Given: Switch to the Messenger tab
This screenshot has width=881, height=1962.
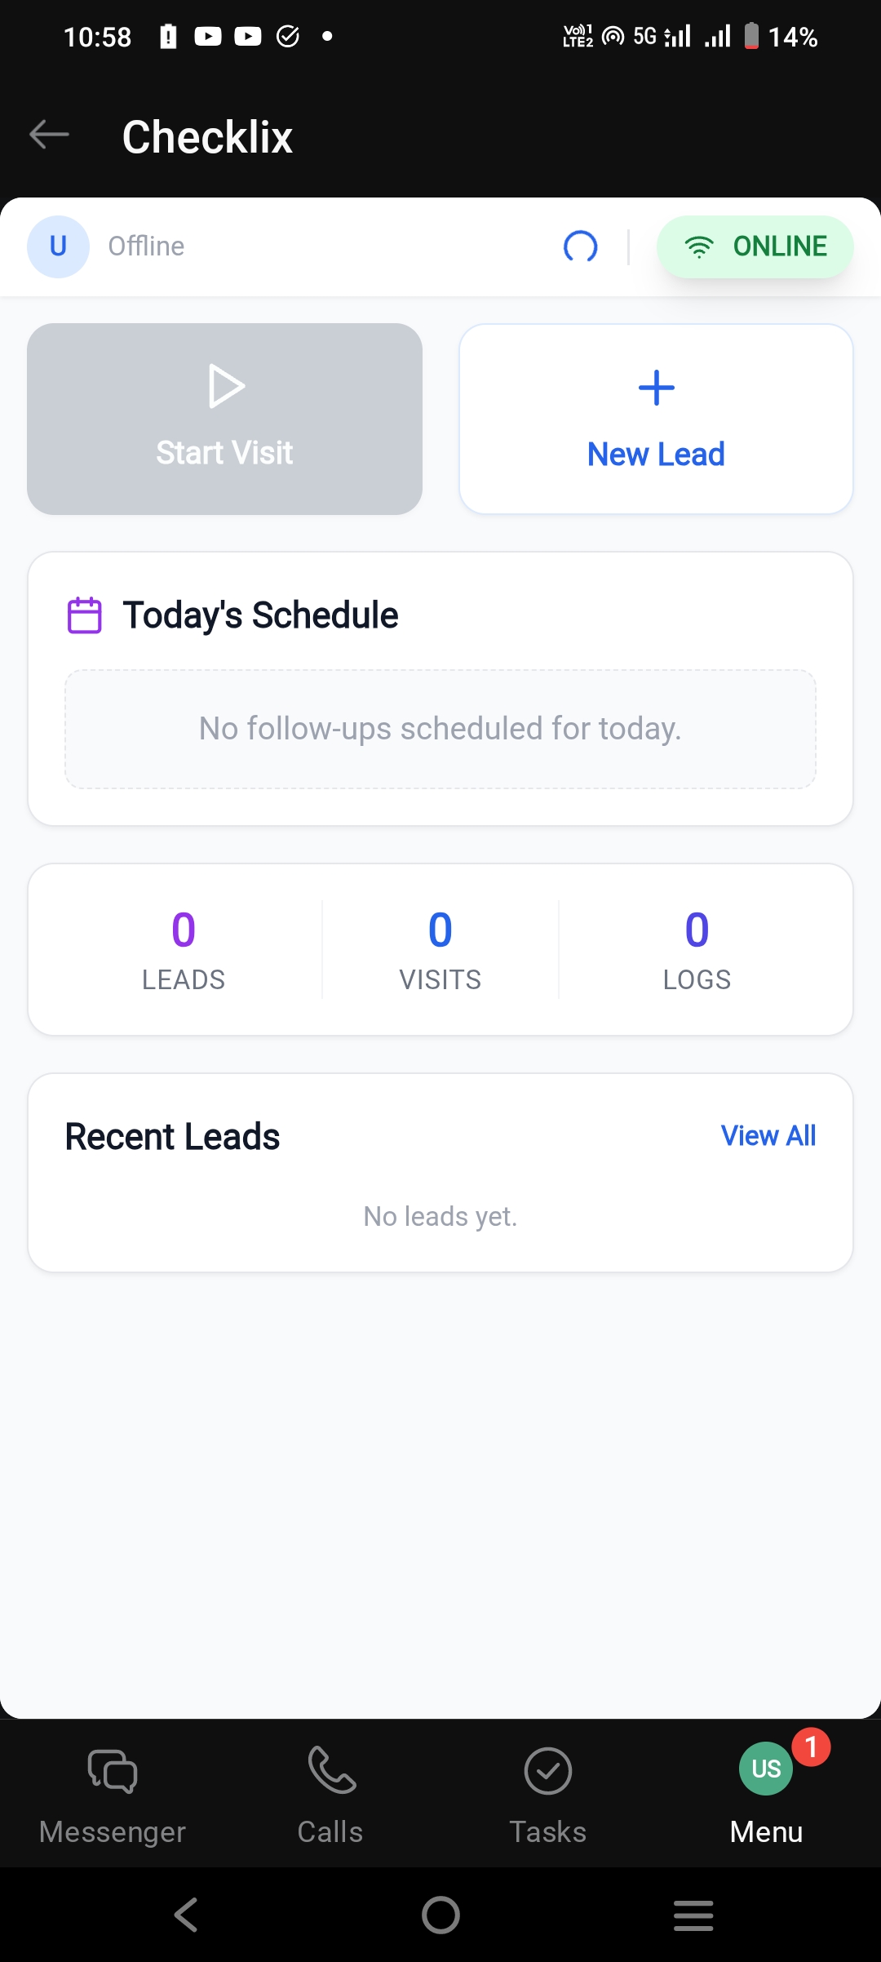Looking at the screenshot, I should 113,1793.
